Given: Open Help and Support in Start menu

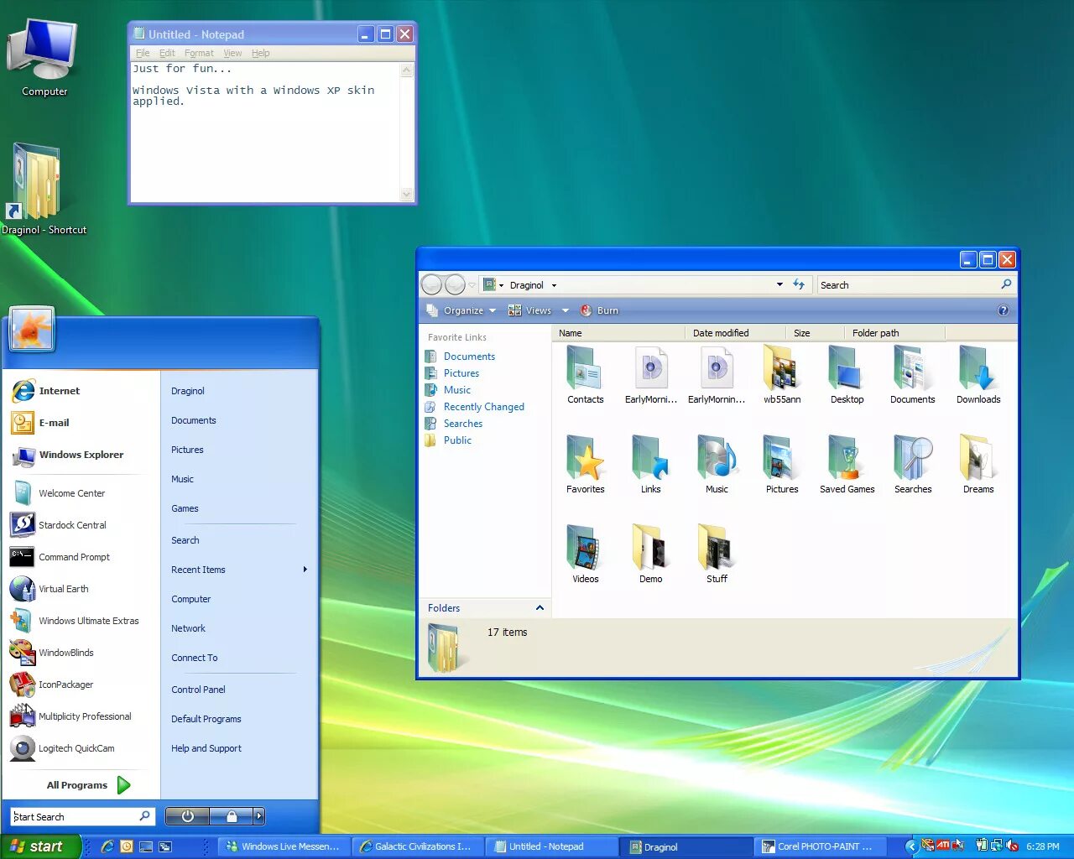Looking at the screenshot, I should point(206,748).
